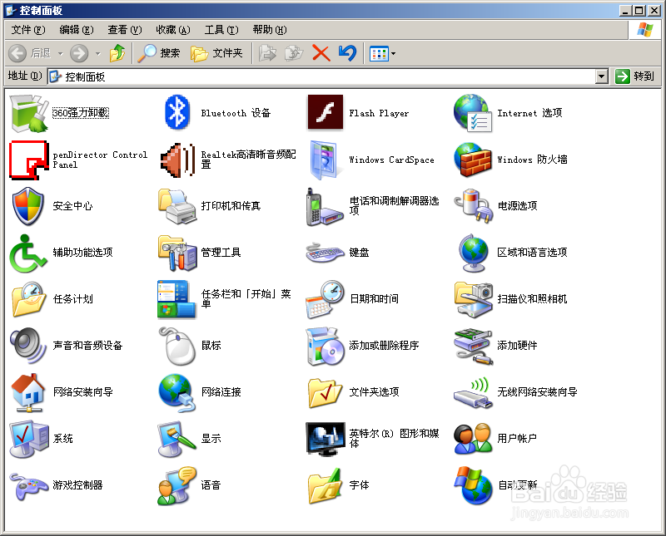Open the 收藏(A) menu
666x536 pixels.
(173, 30)
